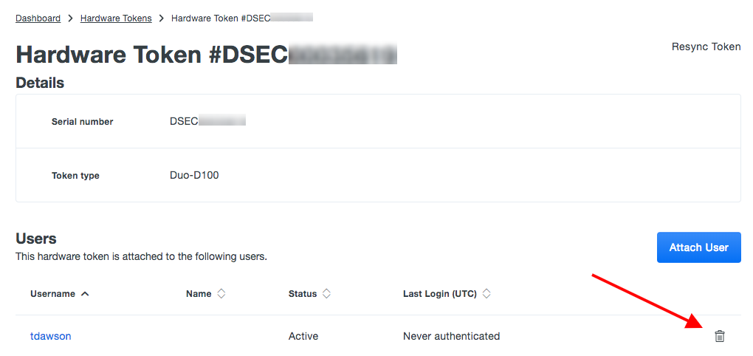Image resolution: width=753 pixels, height=356 pixels.
Task: Click the chevron after Dashboard breadcrumb
Action: 71,18
